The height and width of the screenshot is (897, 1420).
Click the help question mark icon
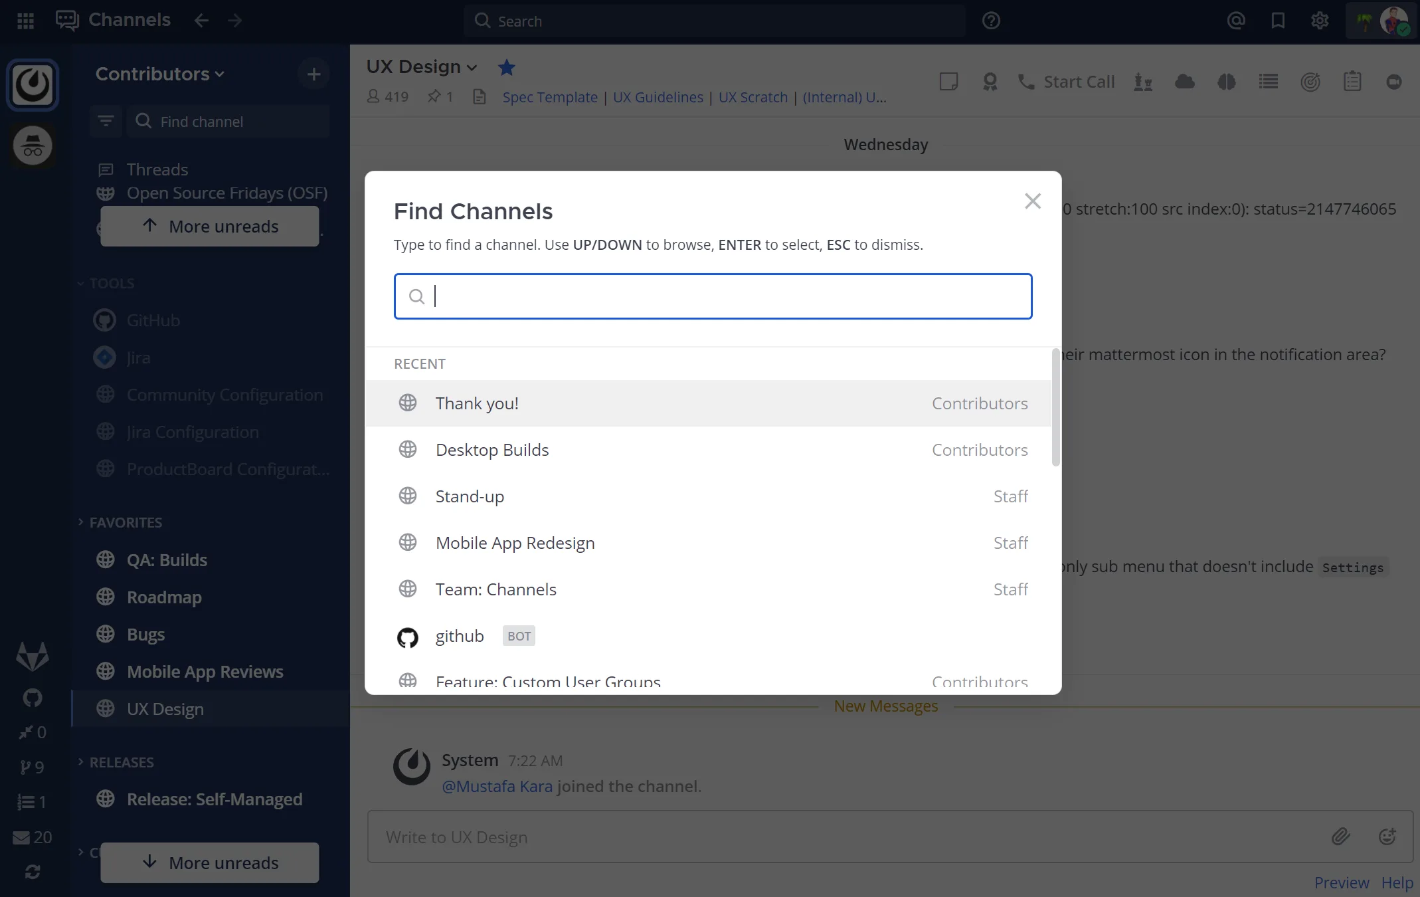pyautogui.click(x=991, y=21)
